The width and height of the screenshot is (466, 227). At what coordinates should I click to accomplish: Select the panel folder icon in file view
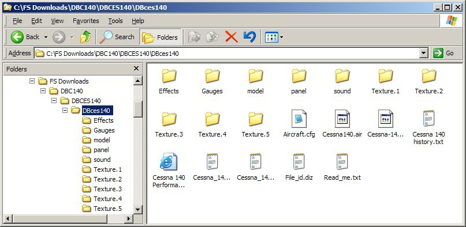[x=299, y=76]
